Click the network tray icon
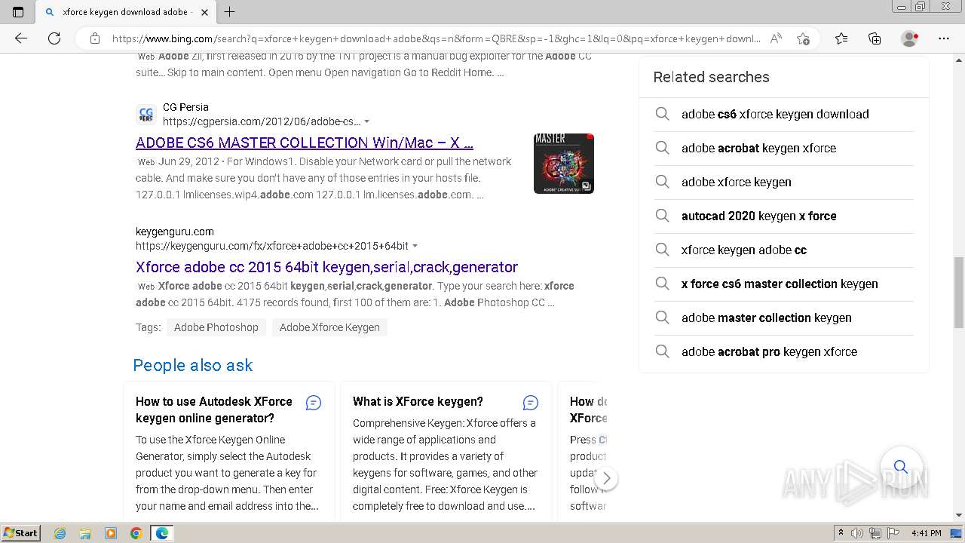 (875, 533)
